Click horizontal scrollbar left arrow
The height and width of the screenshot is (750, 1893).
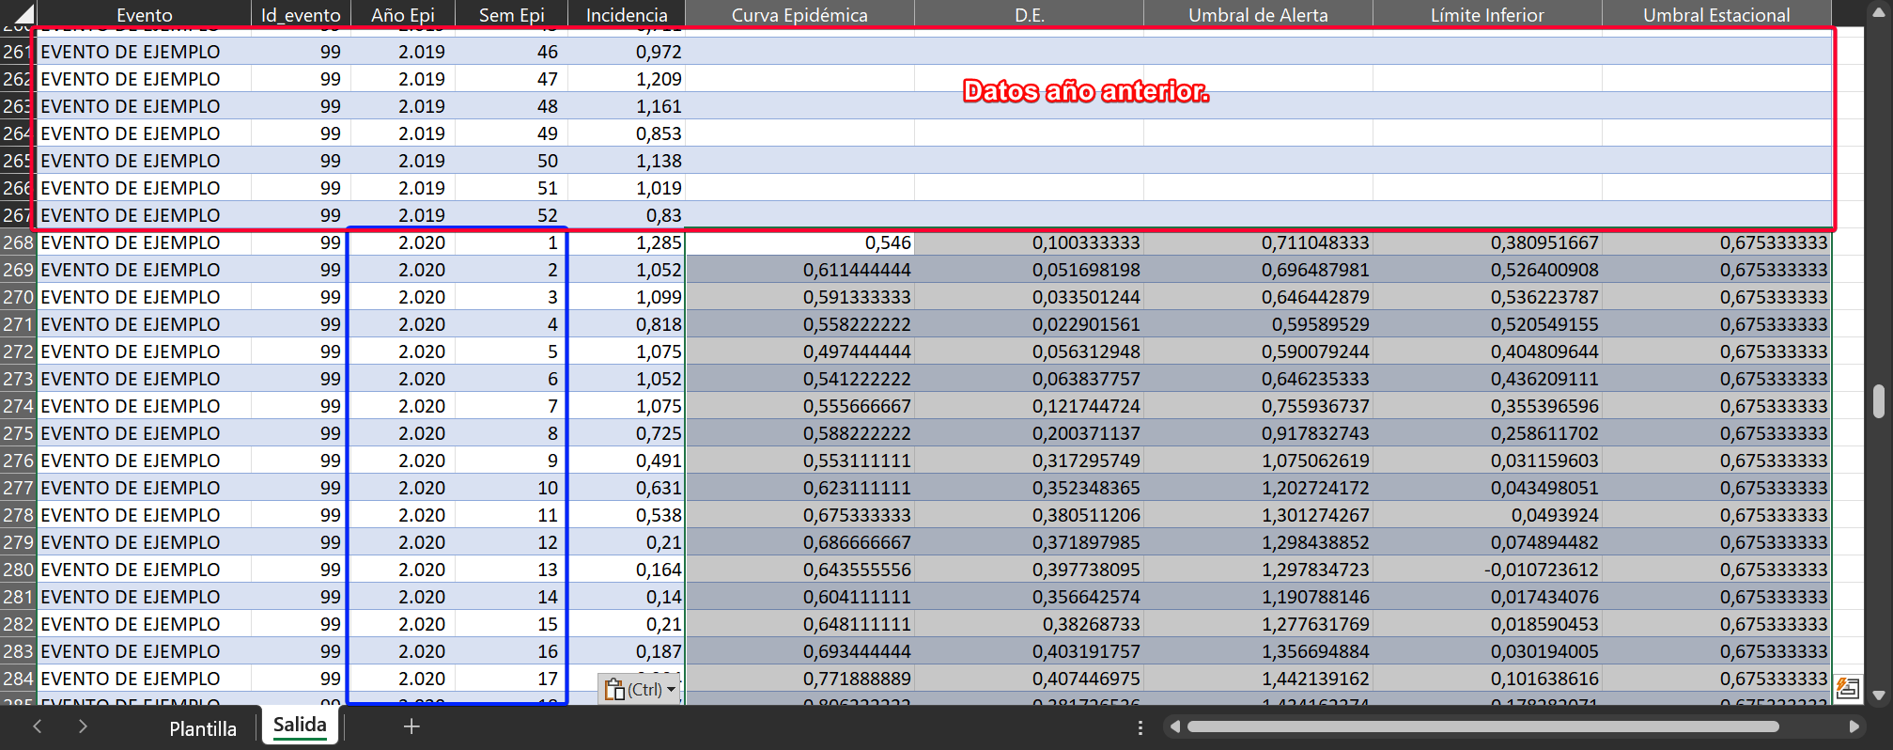tap(1174, 727)
